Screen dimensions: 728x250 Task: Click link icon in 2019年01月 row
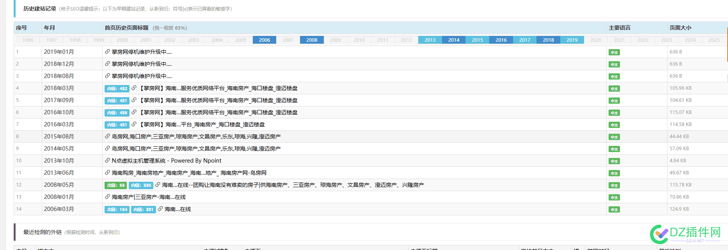[107, 51]
